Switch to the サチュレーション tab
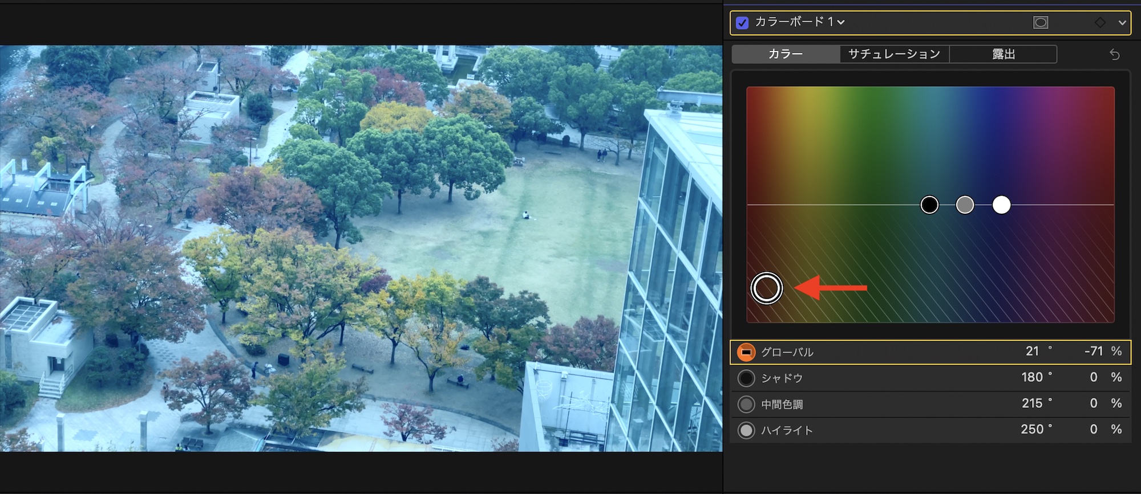 pyautogui.click(x=894, y=54)
